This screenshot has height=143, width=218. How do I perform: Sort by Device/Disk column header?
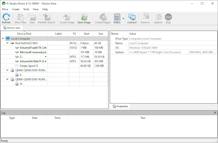click(24, 34)
